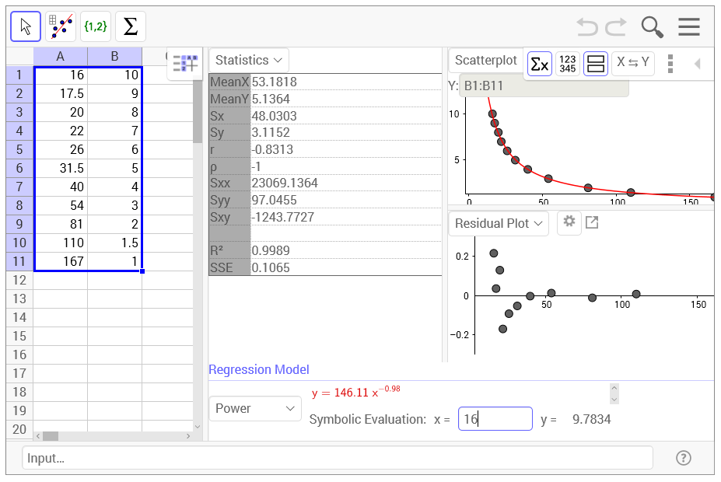Toggle the second plot panel button
Screen dimensions: 721x482
click(x=596, y=63)
